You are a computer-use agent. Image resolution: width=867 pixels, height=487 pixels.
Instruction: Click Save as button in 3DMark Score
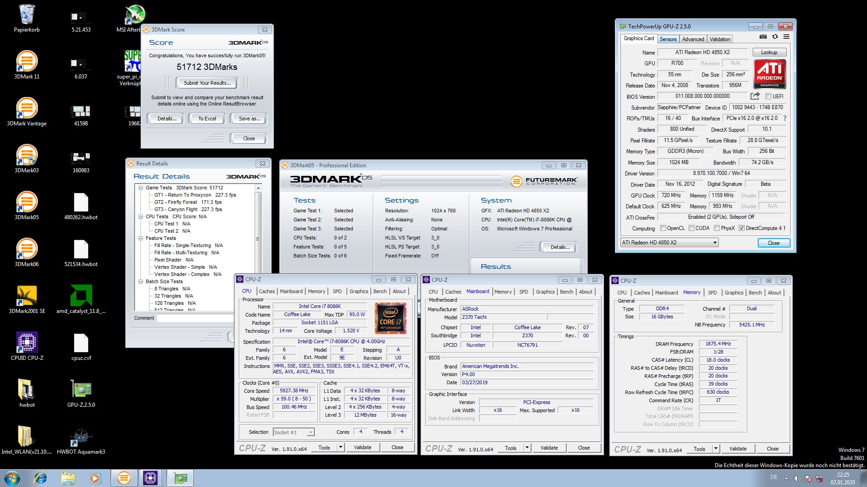pyautogui.click(x=249, y=119)
